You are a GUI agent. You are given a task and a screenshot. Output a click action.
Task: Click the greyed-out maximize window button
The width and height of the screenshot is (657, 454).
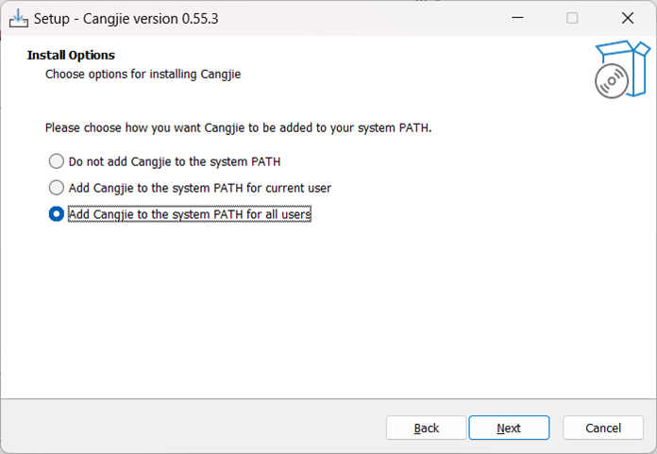tap(572, 18)
